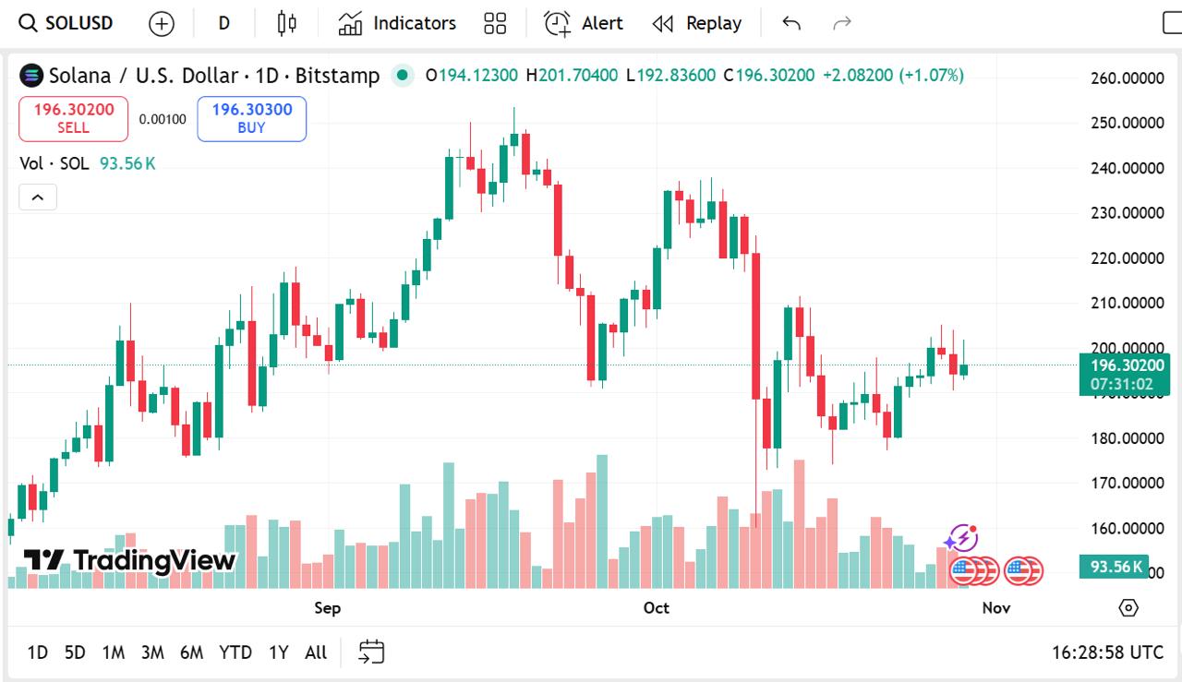Select the All range tab
Image resolution: width=1182 pixels, height=682 pixels.
click(315, 652)
